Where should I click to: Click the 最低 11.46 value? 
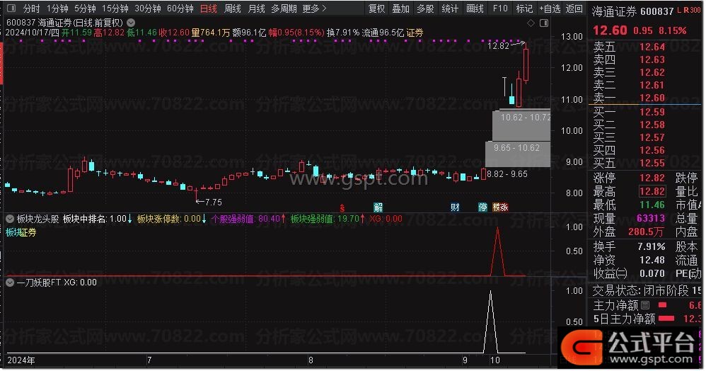coord(652,205)
